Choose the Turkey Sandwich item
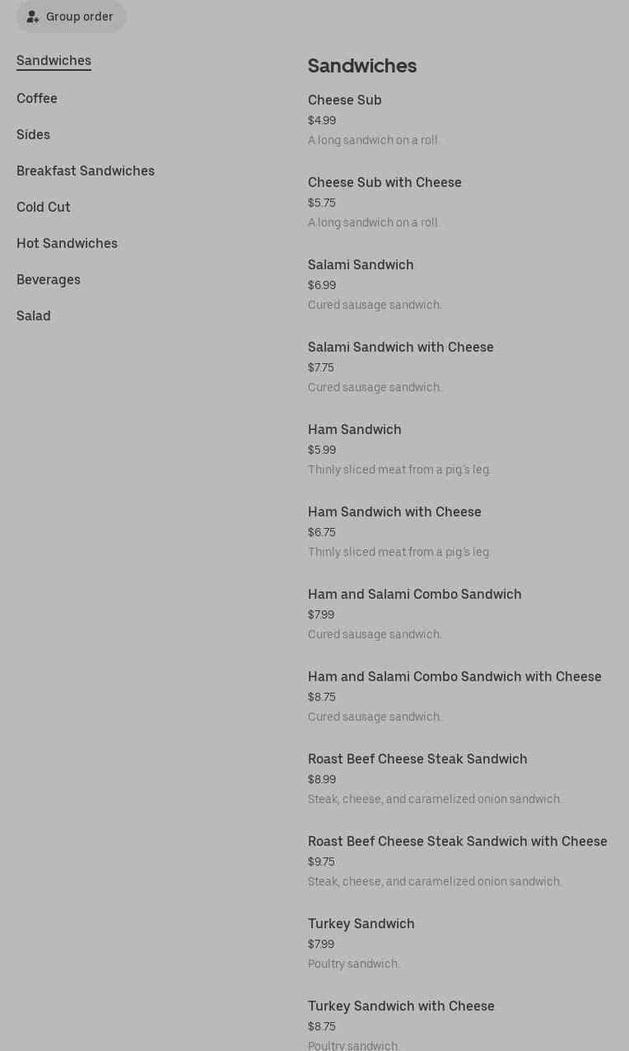629x1051 pixels. tap(361, 924)
